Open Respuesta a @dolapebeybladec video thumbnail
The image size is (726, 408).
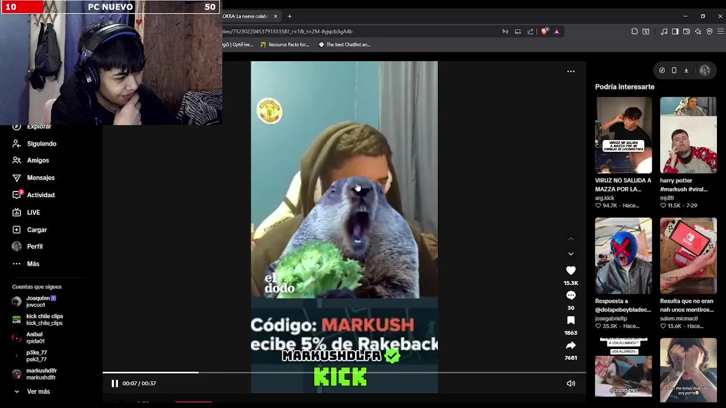point(623,256)
